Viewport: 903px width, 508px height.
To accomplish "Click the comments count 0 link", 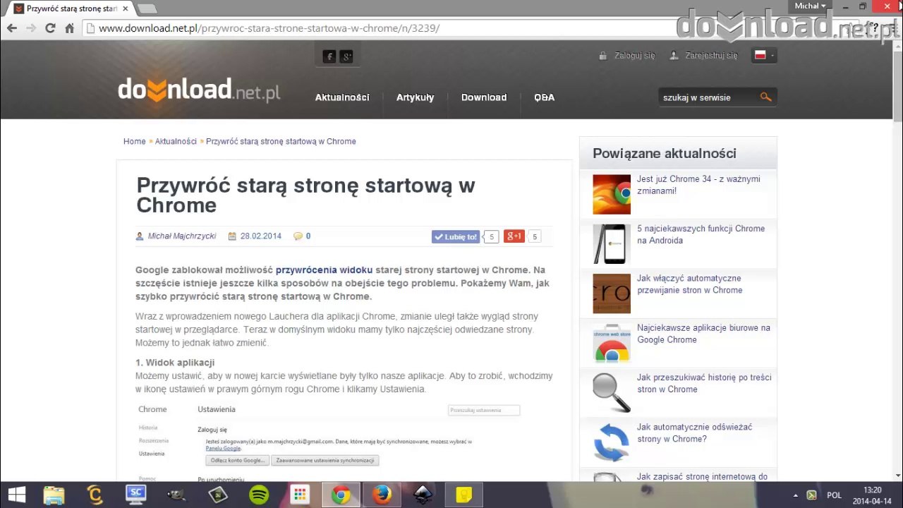I will [308, 236].
